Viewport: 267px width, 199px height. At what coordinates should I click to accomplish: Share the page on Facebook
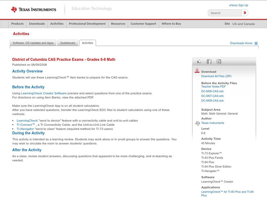pyautogui.click(x=209, y=61)
